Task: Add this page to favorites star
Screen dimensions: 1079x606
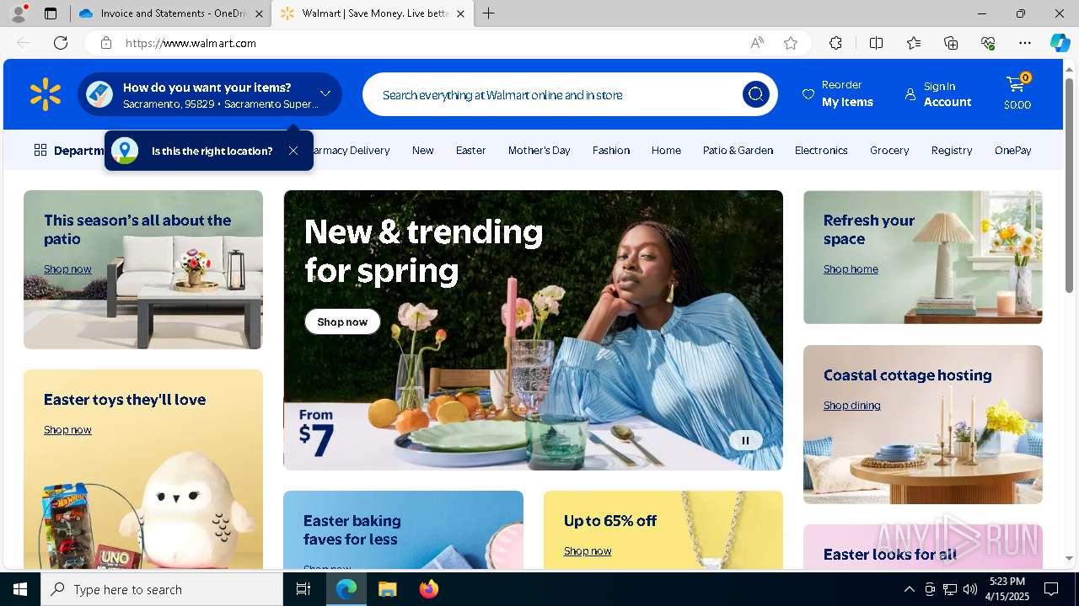Action: click(x=791, y=43)
